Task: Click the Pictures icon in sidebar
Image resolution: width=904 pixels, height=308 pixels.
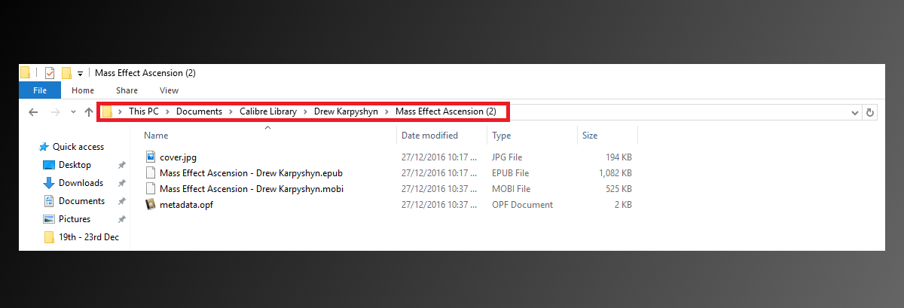Action: pos(49,219)
